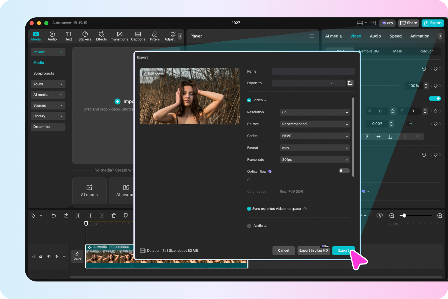The width and height of the screenshot is (448, 299).
Task: Select the Captions tool
Action: pos(138,36)
